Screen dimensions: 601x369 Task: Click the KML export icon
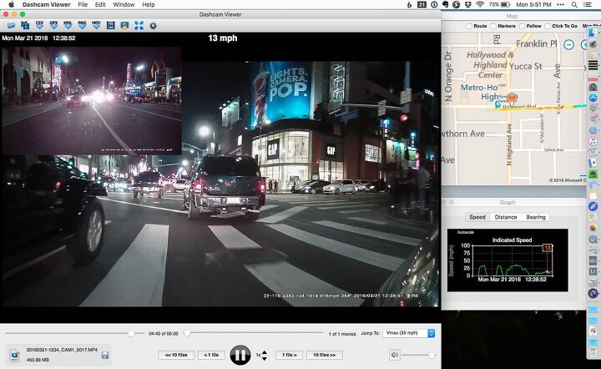pos(68,26)
